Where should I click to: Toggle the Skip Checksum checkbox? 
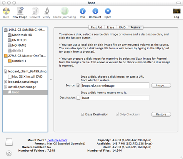coord(117,114)
